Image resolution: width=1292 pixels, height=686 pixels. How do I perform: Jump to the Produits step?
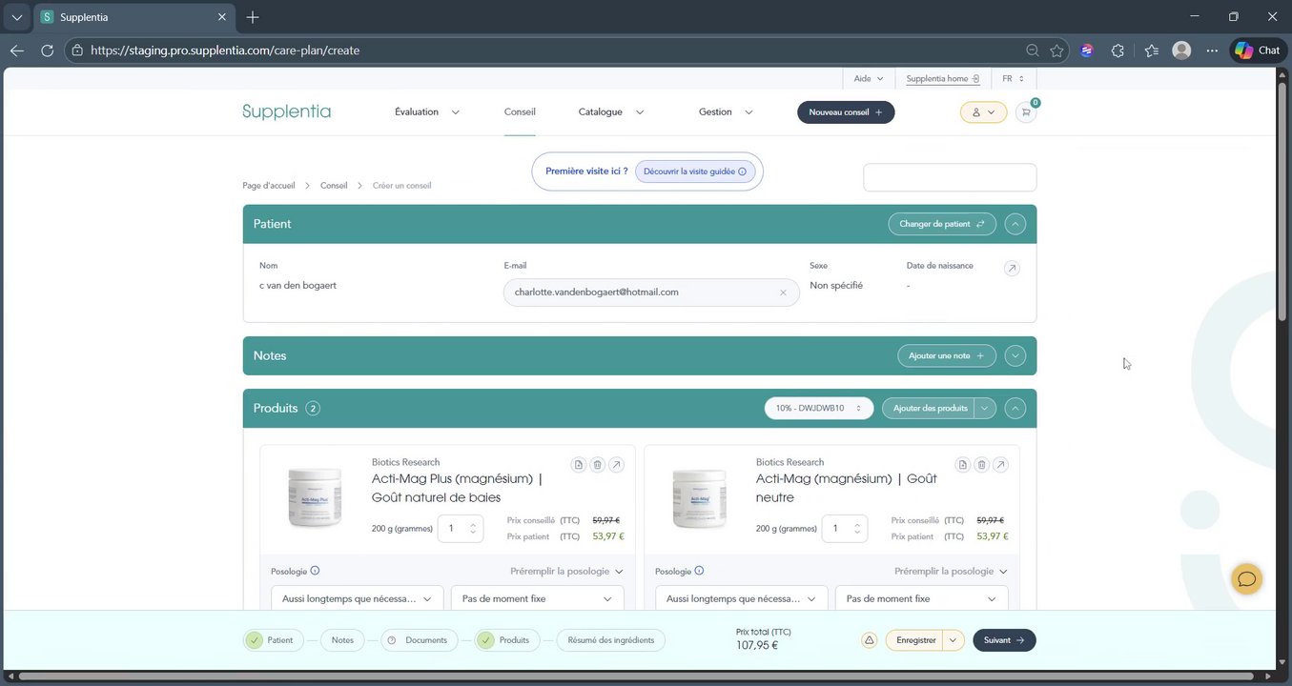click(x=507, y=640)
